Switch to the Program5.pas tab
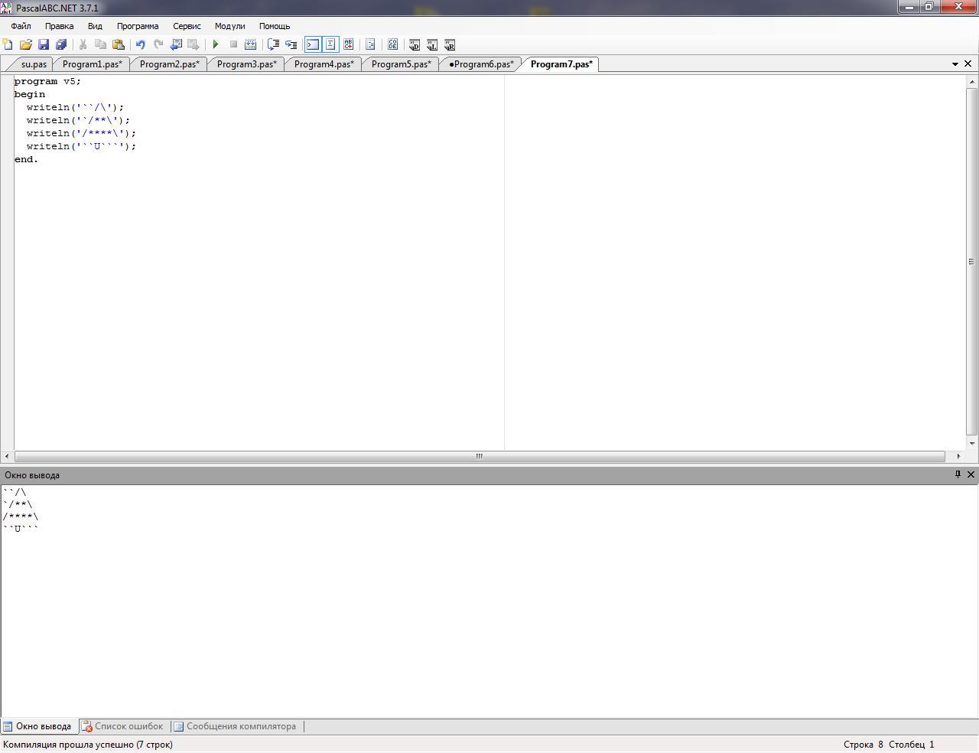This screenshot has width=979, height=753. click(402, 64)
